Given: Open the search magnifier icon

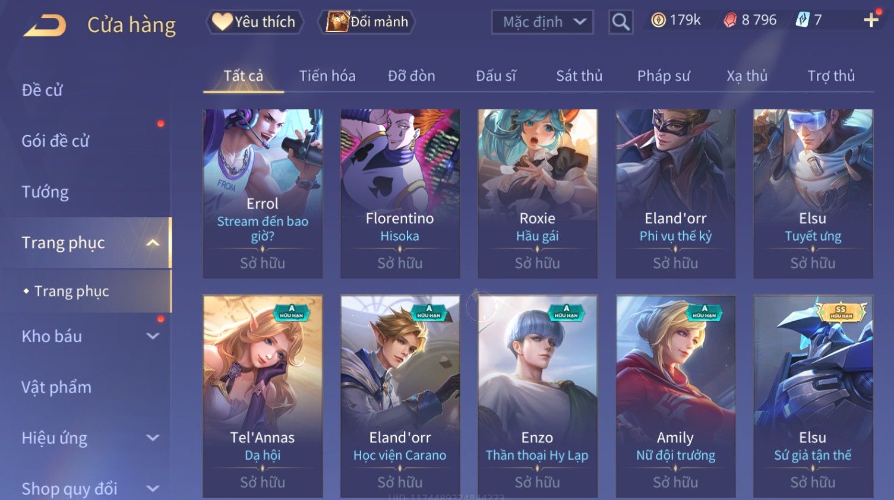Looking at the screenshot, I should [621, 22].
